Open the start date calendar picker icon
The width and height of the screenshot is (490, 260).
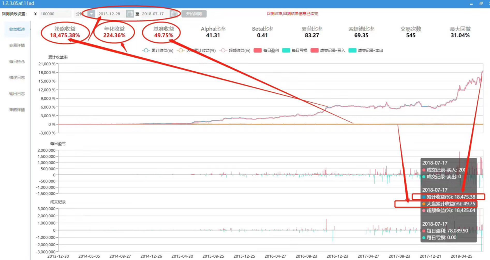130,14
